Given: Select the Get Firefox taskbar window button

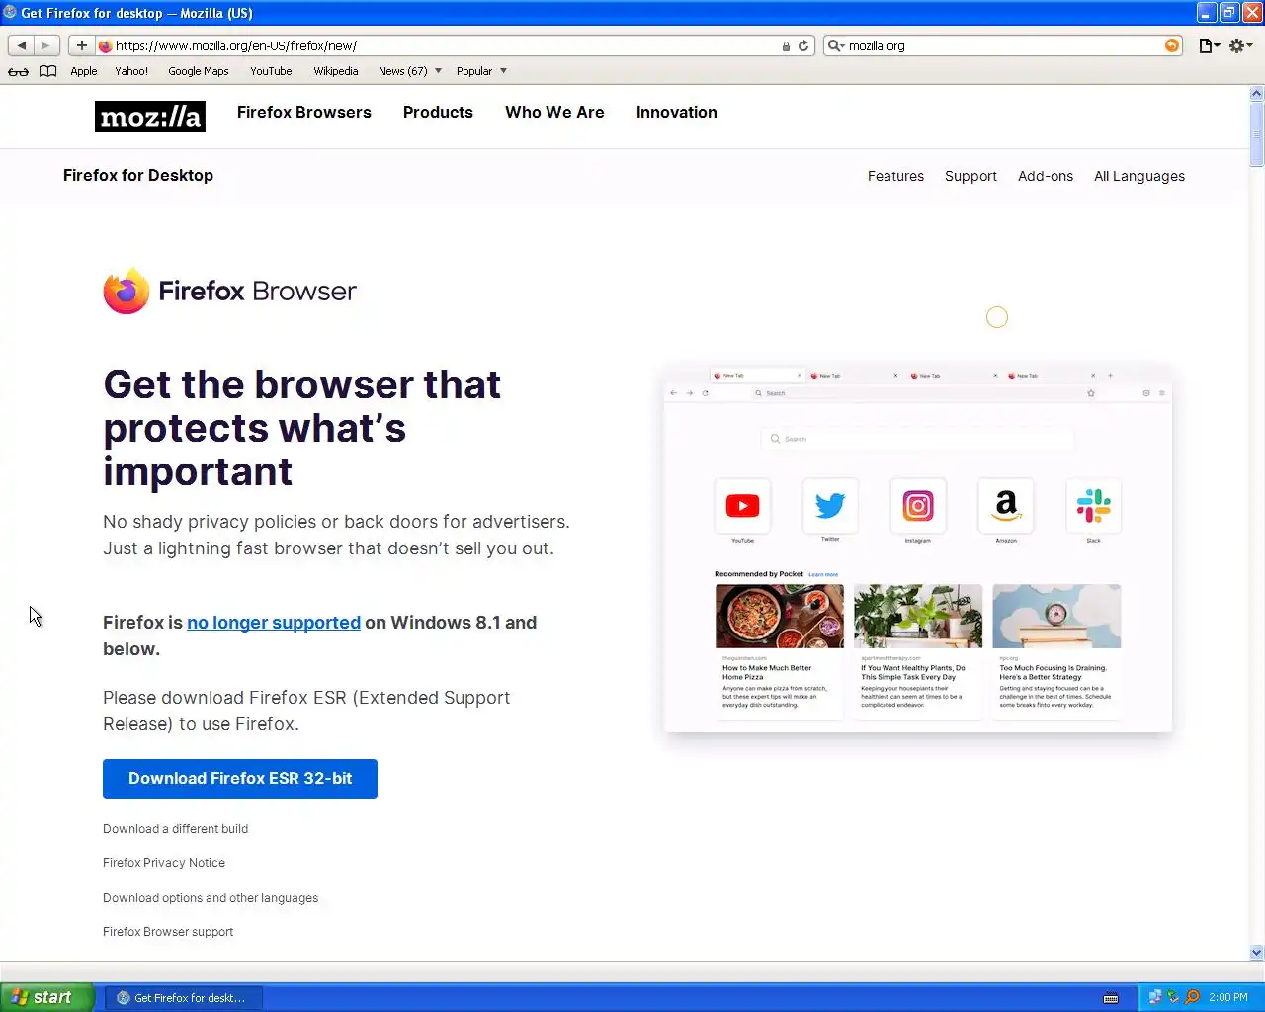Looking at the screenshot, I should point(183,997).
